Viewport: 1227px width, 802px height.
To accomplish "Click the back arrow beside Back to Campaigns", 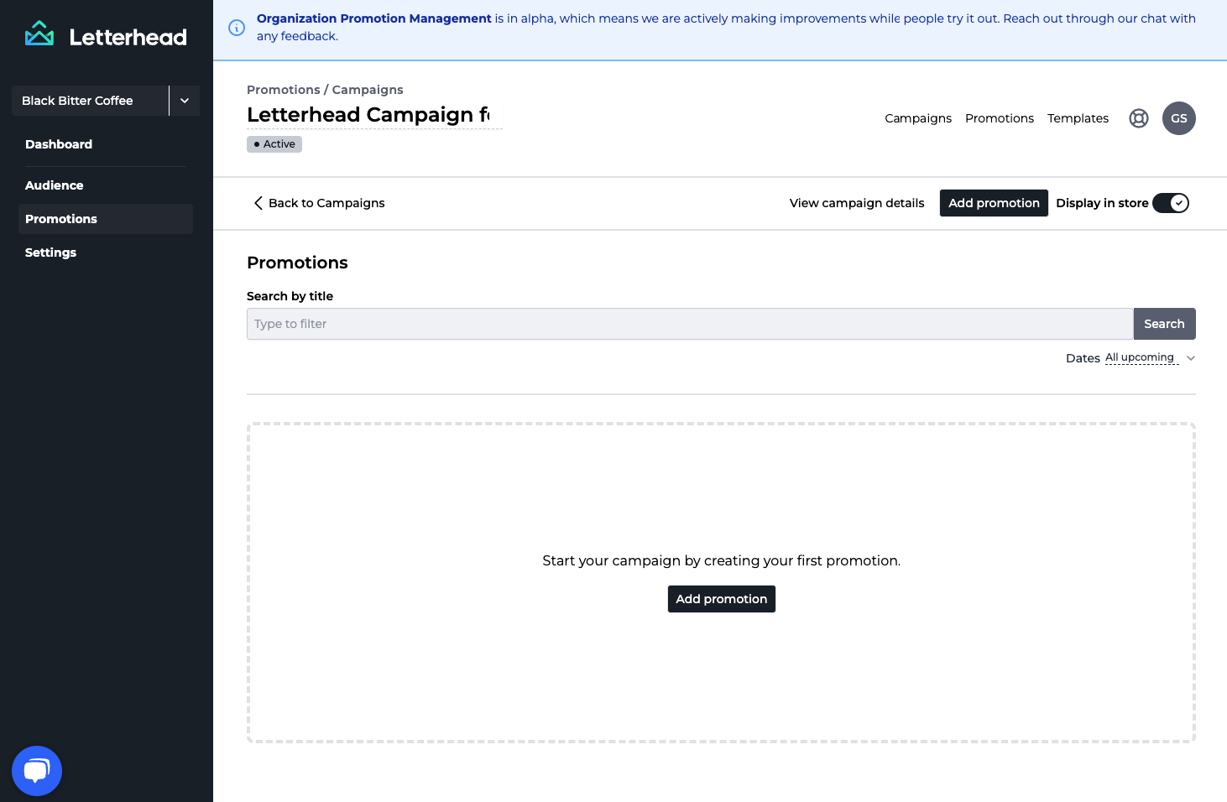I will pos(258,203).
